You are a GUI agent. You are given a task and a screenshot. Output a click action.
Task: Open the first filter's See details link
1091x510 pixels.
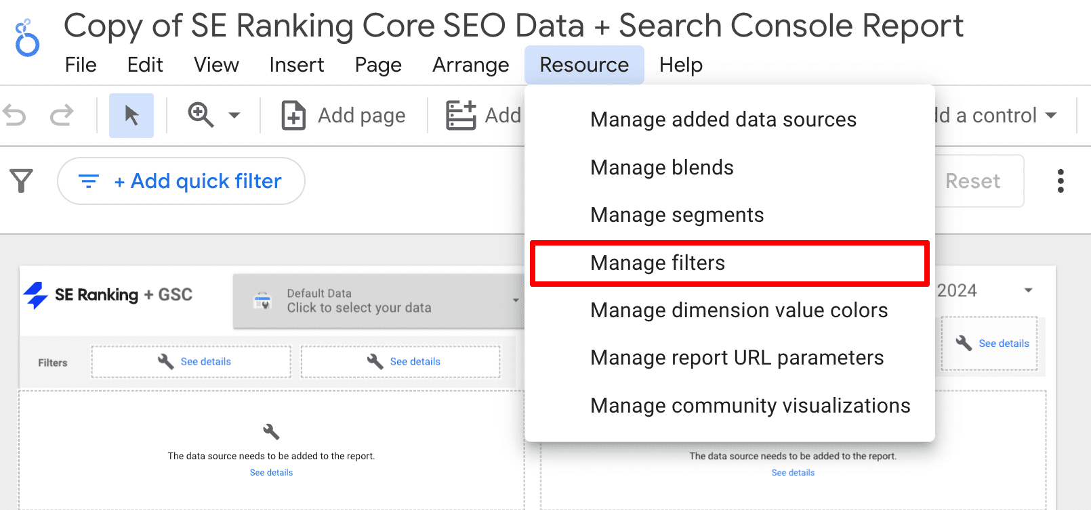206,362
